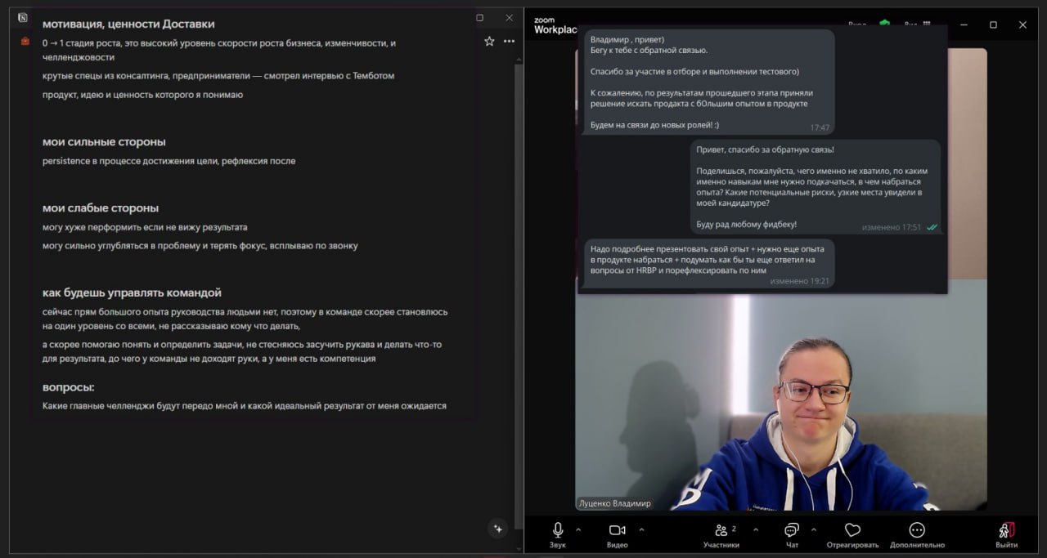The width and height of the screenshot is (1047, 558).
Task: Click the Notion page vertical scrollbar
Action: click(x=518, y=245)
